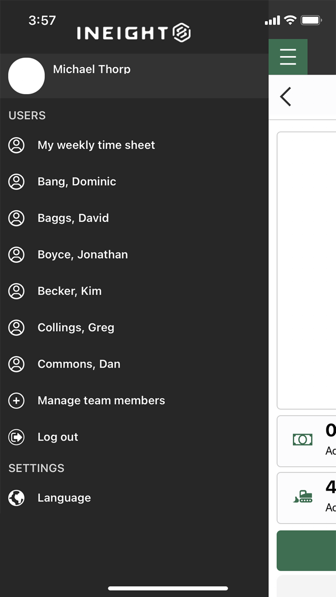Open Becker, Kim's time sheet
The image size is (336, 597).
[x=70, y=291]
